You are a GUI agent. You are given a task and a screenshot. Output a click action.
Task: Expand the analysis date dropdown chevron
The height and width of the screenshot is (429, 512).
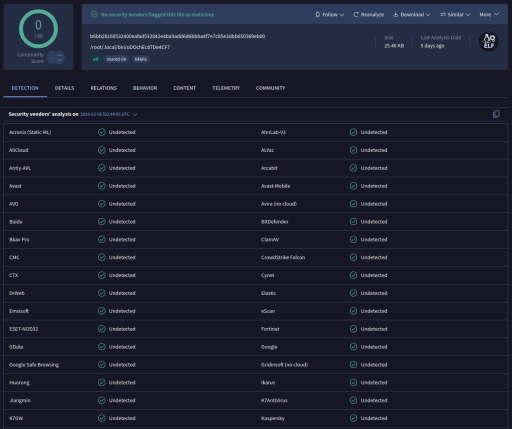135,114
